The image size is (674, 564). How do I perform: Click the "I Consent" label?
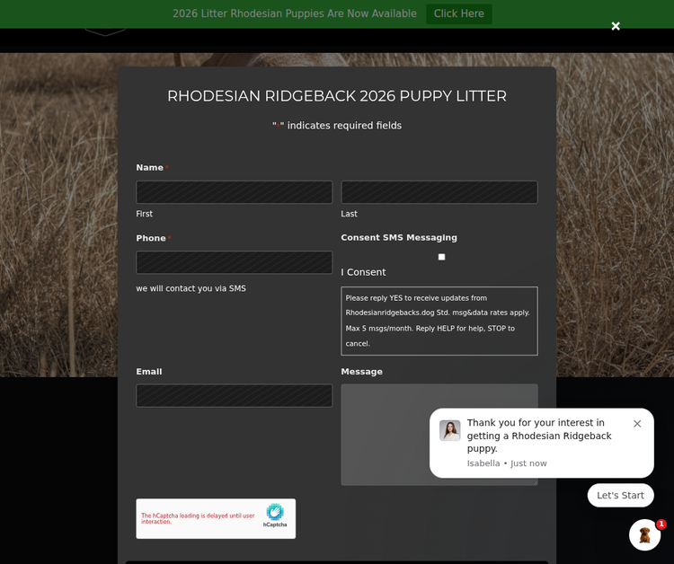pos(363,272)
